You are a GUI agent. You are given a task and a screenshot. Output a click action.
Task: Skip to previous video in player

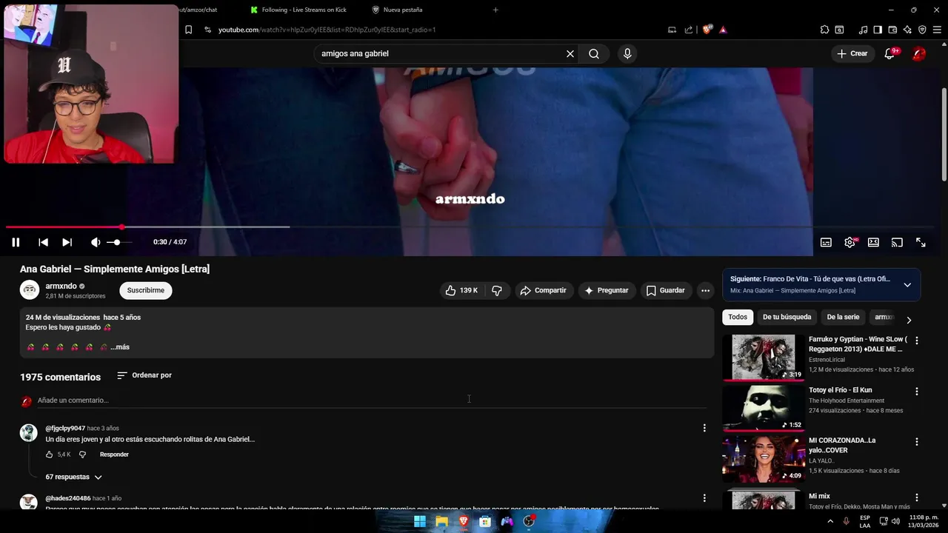pyautogui.click(x=43, y=242)
